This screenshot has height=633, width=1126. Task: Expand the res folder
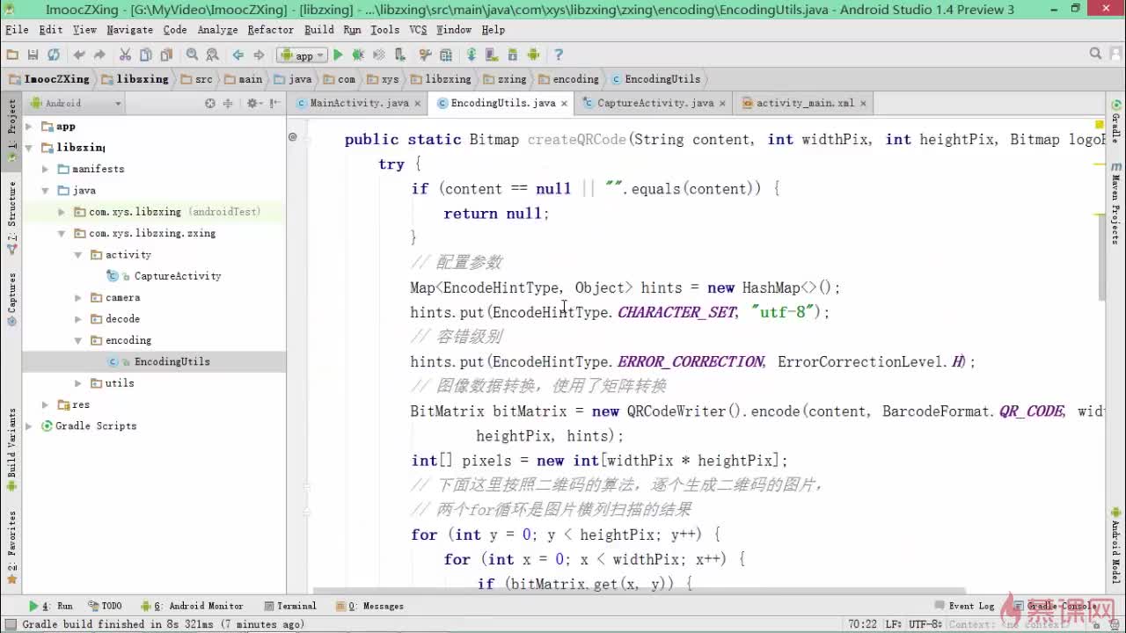(45, 404)
